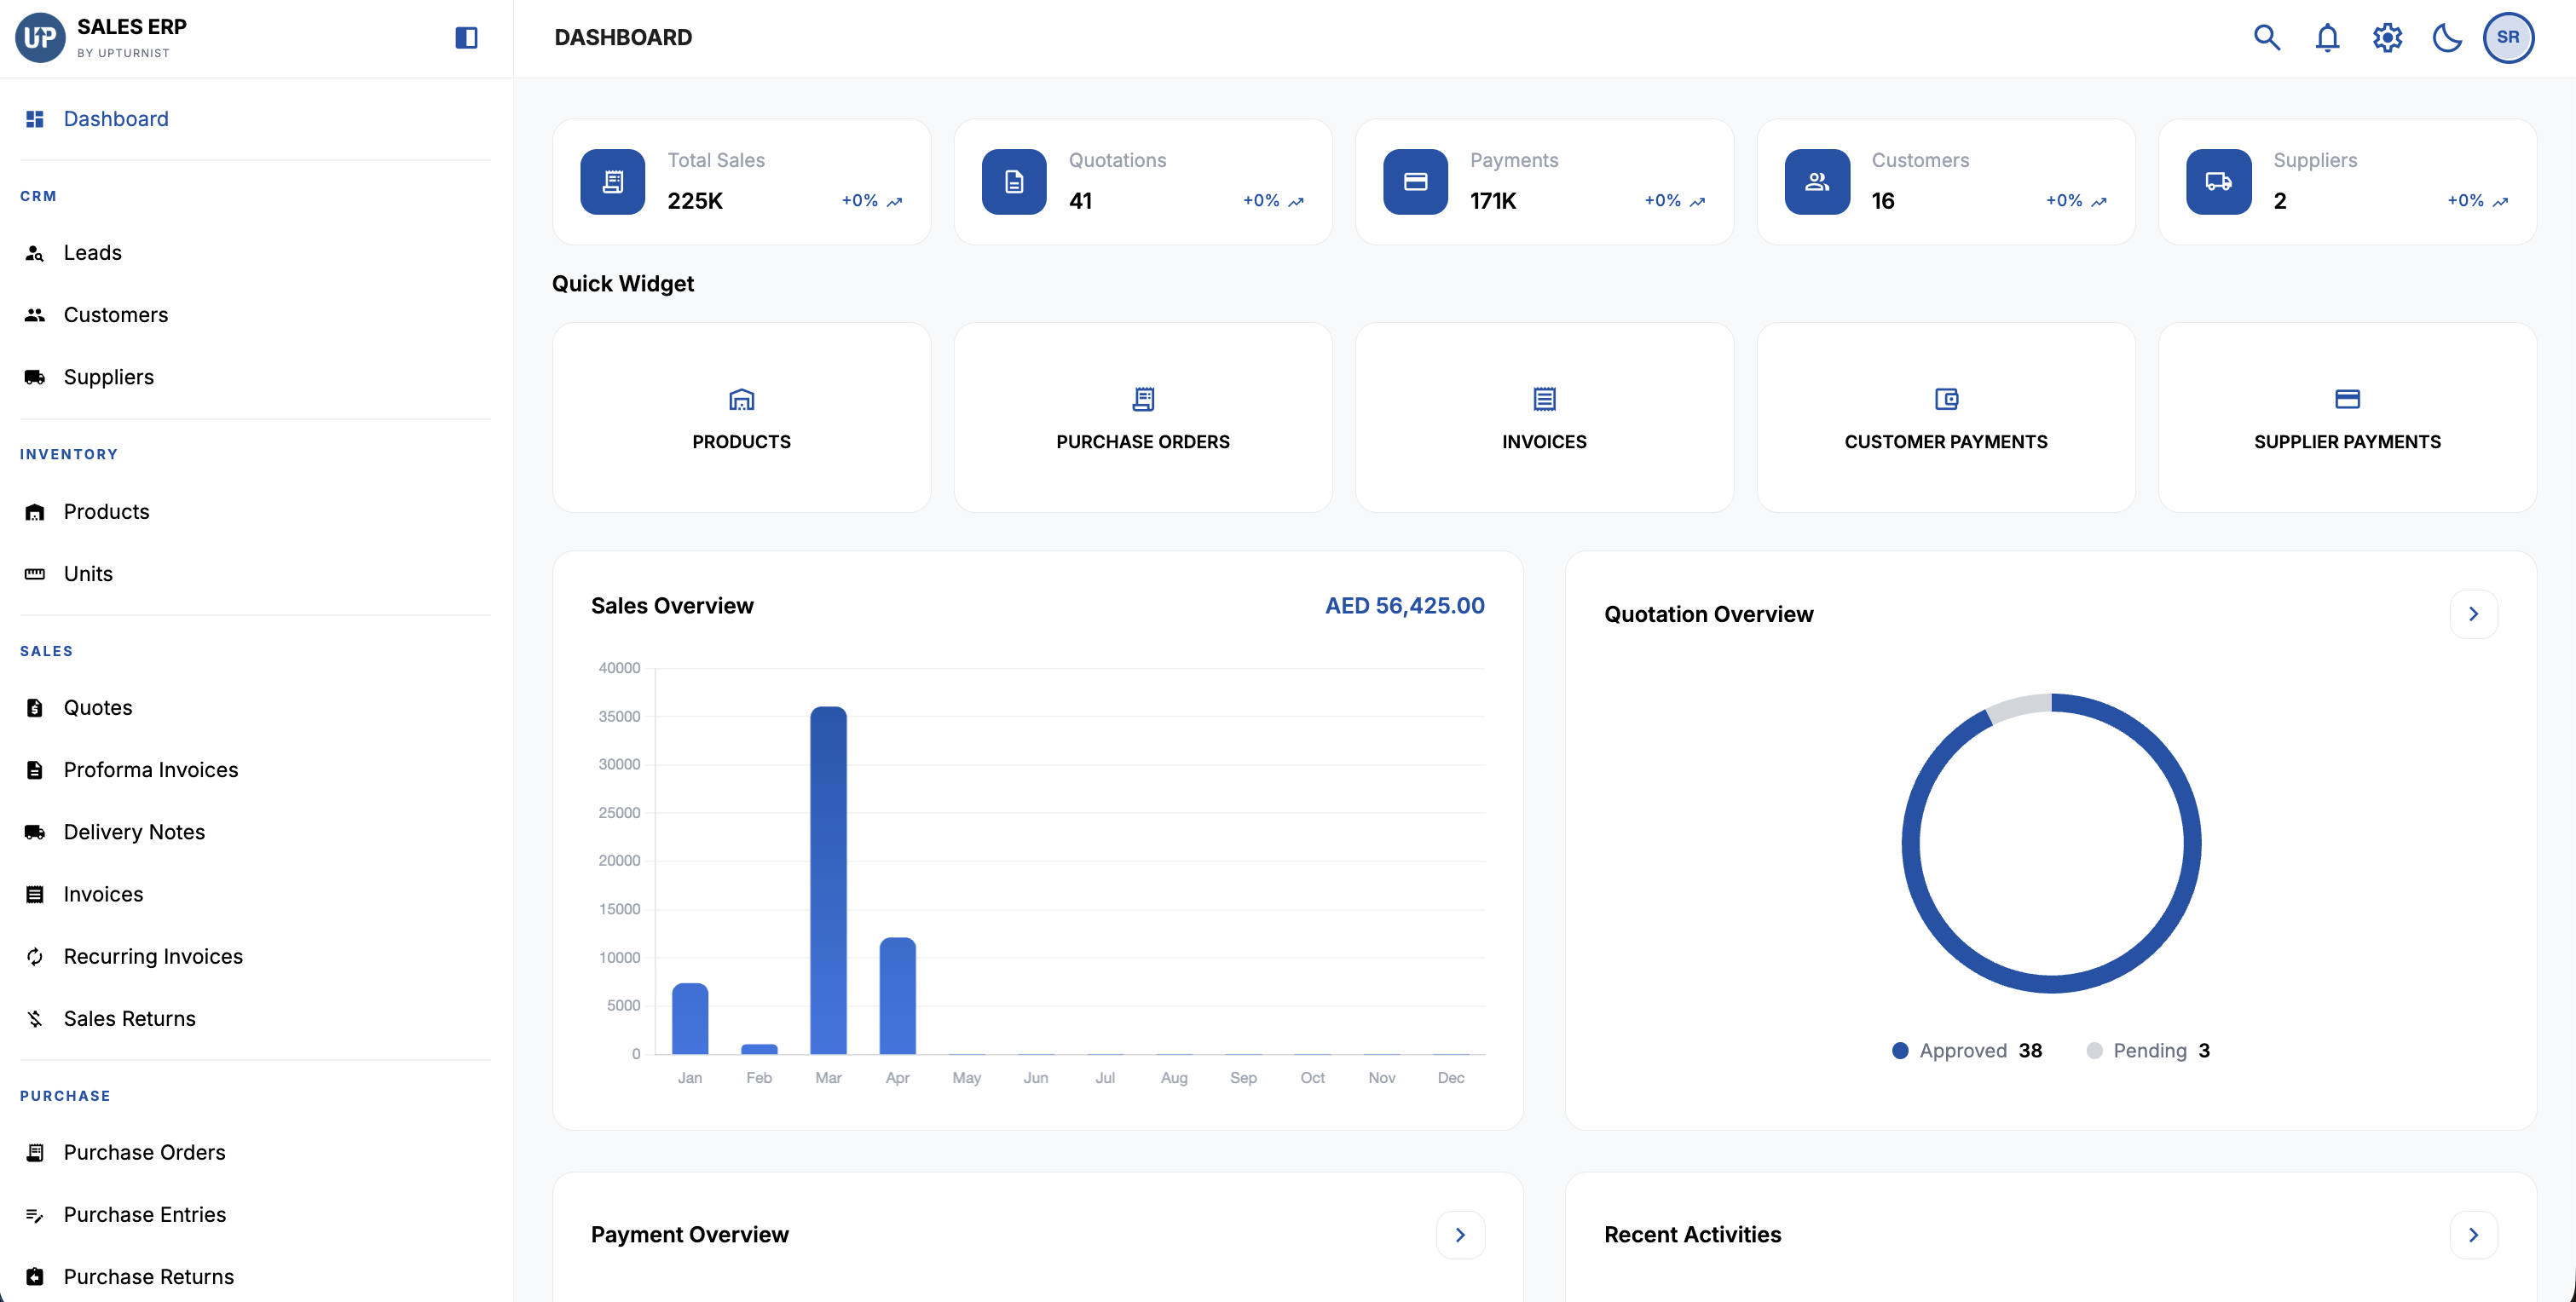Open the CUSTOMER PAYMENTS quick widget
The width and height of the screenshot is (2576, 1302).
point(1946,418)
